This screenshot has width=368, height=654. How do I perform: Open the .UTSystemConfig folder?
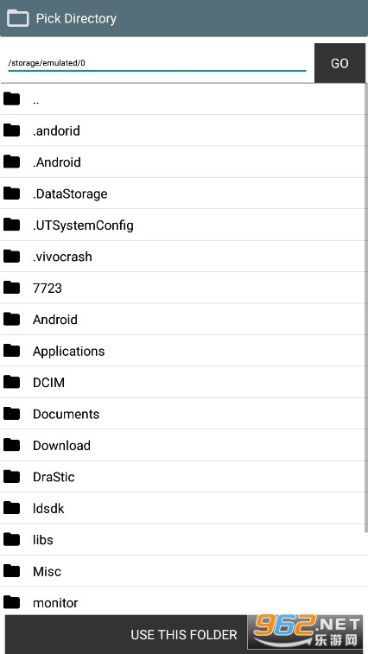(183, 225)
